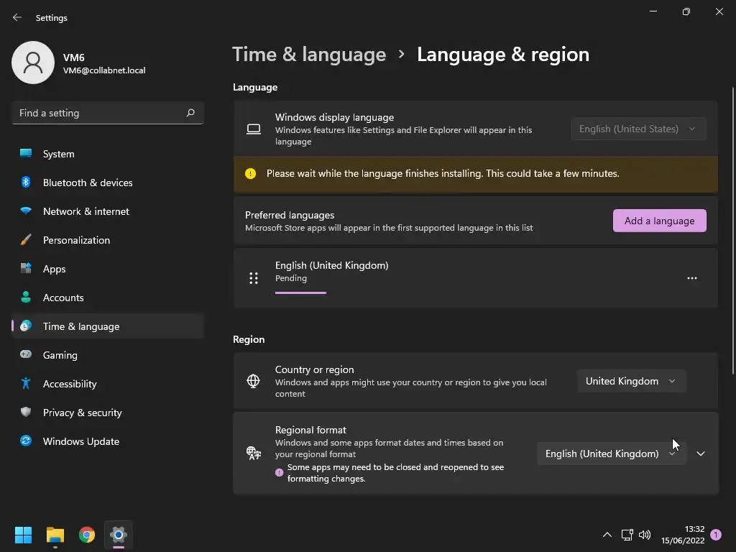
Task: Click the Windows Update sync icon
Action: point(26,441)
